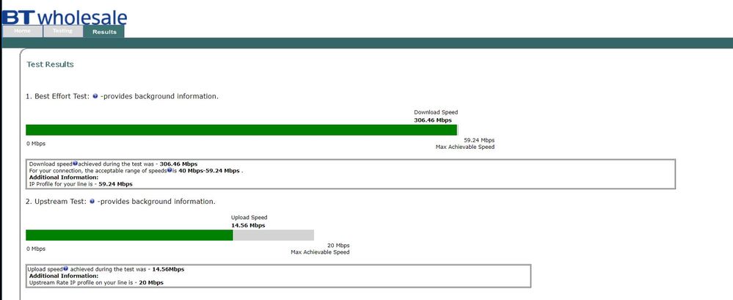Click grey unfilled portion of upload bar
This screenshot has height=300, width=733.
coord(273,235)
